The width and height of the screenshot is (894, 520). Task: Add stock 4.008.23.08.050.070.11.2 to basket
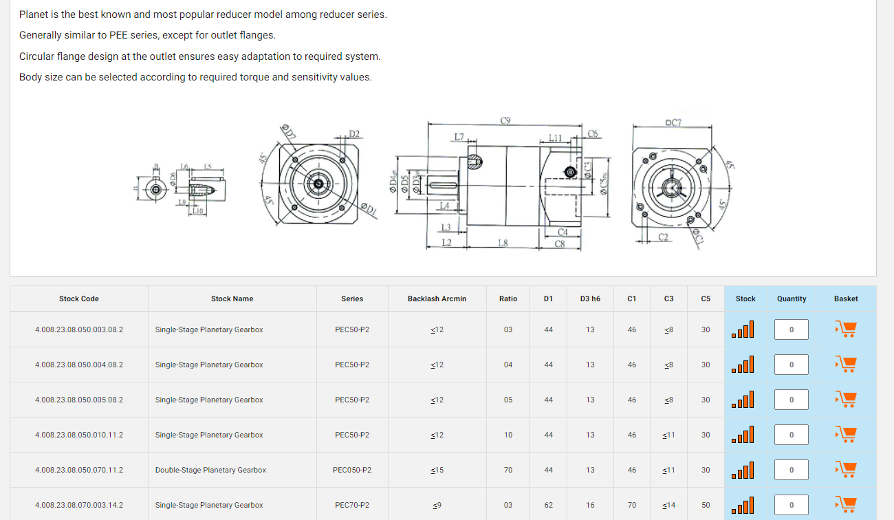pos(846,470)
